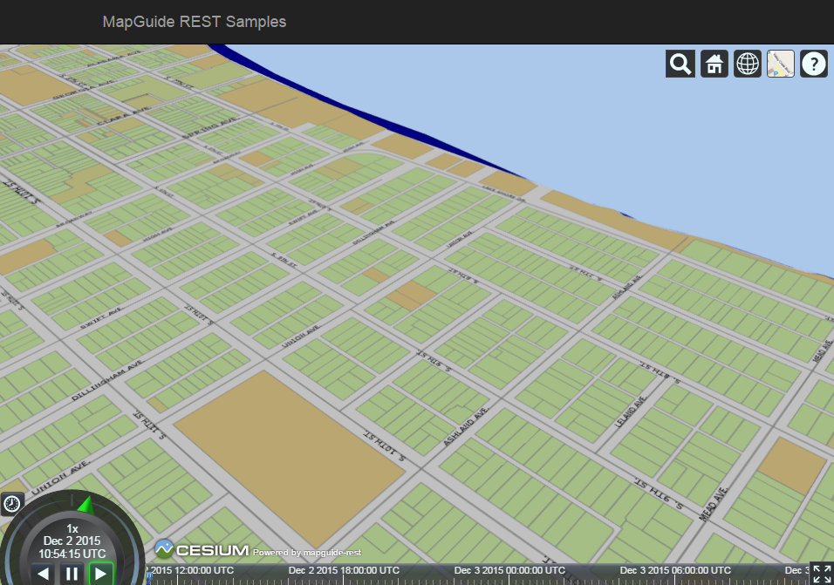Click the home view icon
Screen dimensions: 834x585
pyautogui.click(x=714, y=63)
